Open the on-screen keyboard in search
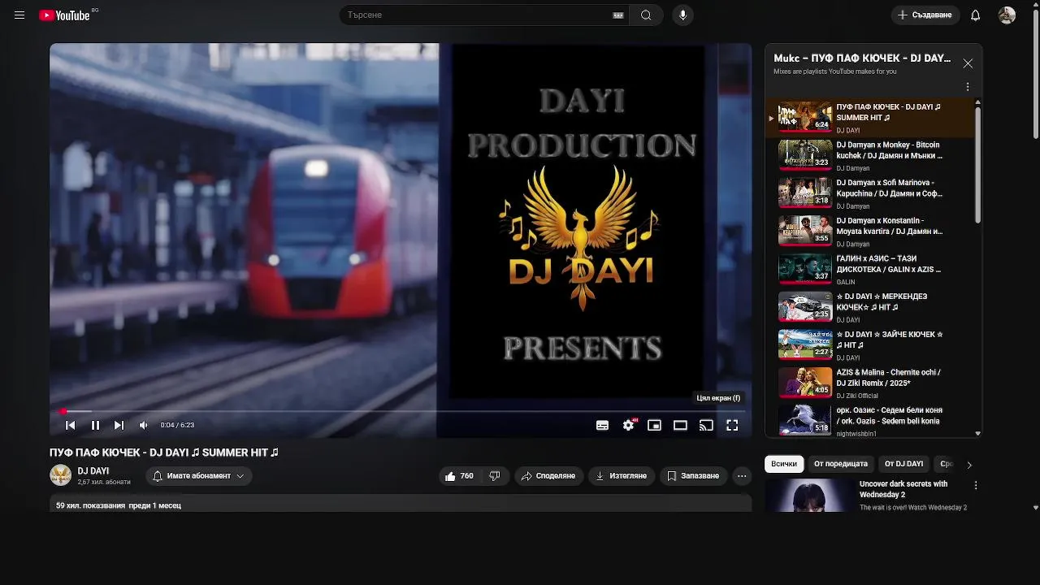1040x585 pixels. (618, 15)
